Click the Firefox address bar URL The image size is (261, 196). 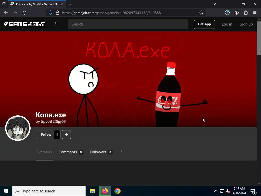(x=111, y=13)
